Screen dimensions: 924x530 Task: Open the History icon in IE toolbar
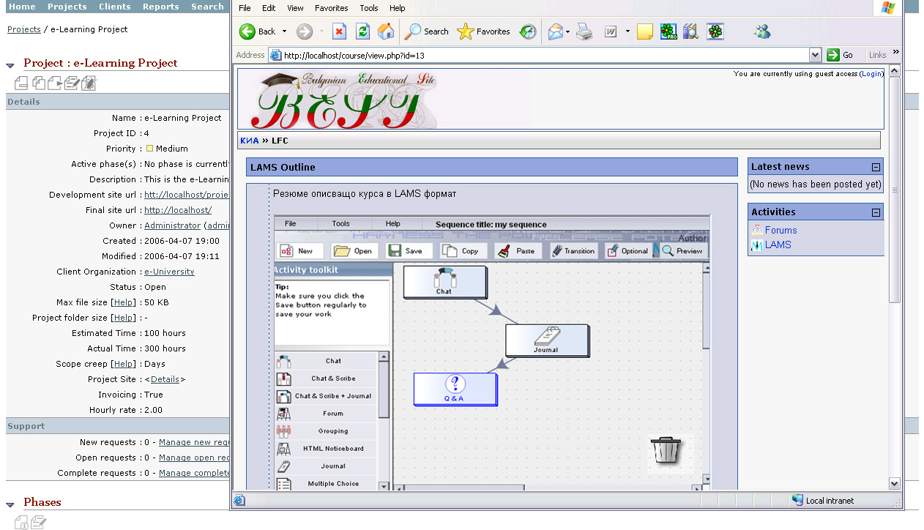(x=528, y=31)
